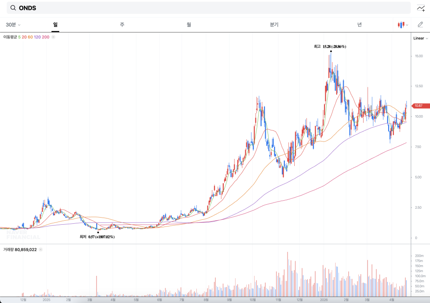Image resolution: width=430 pixels, height=303 pixels.
Task: Select the pencil drawing tool
Action: pyautogui.click(x=420, y=24)
